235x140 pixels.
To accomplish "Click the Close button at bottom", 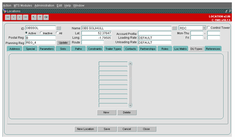I will pos(147,129).
